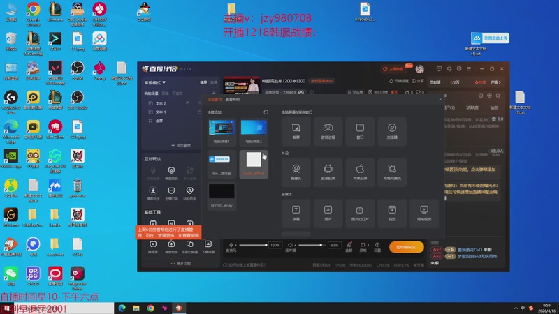Viewport: 559px width, 314px height.
Task: Switch to the 添加素材 tab
Action: click(x=215, y=100)
